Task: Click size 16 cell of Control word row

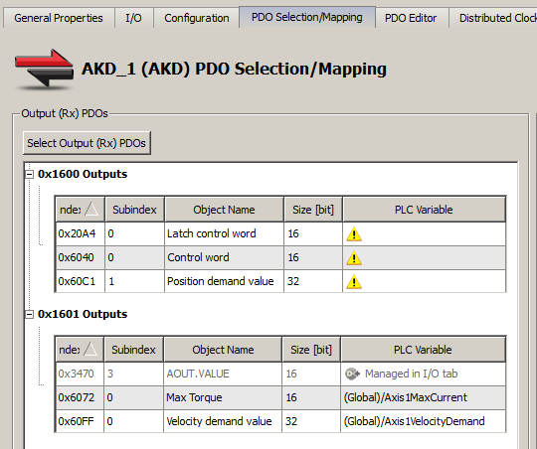Action: [313, 257]
